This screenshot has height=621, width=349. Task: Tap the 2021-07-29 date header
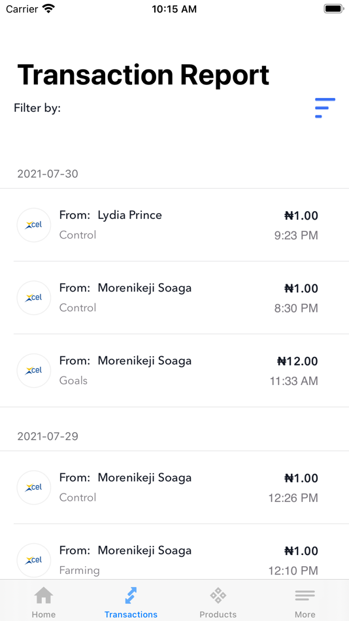tap(48, 437)
